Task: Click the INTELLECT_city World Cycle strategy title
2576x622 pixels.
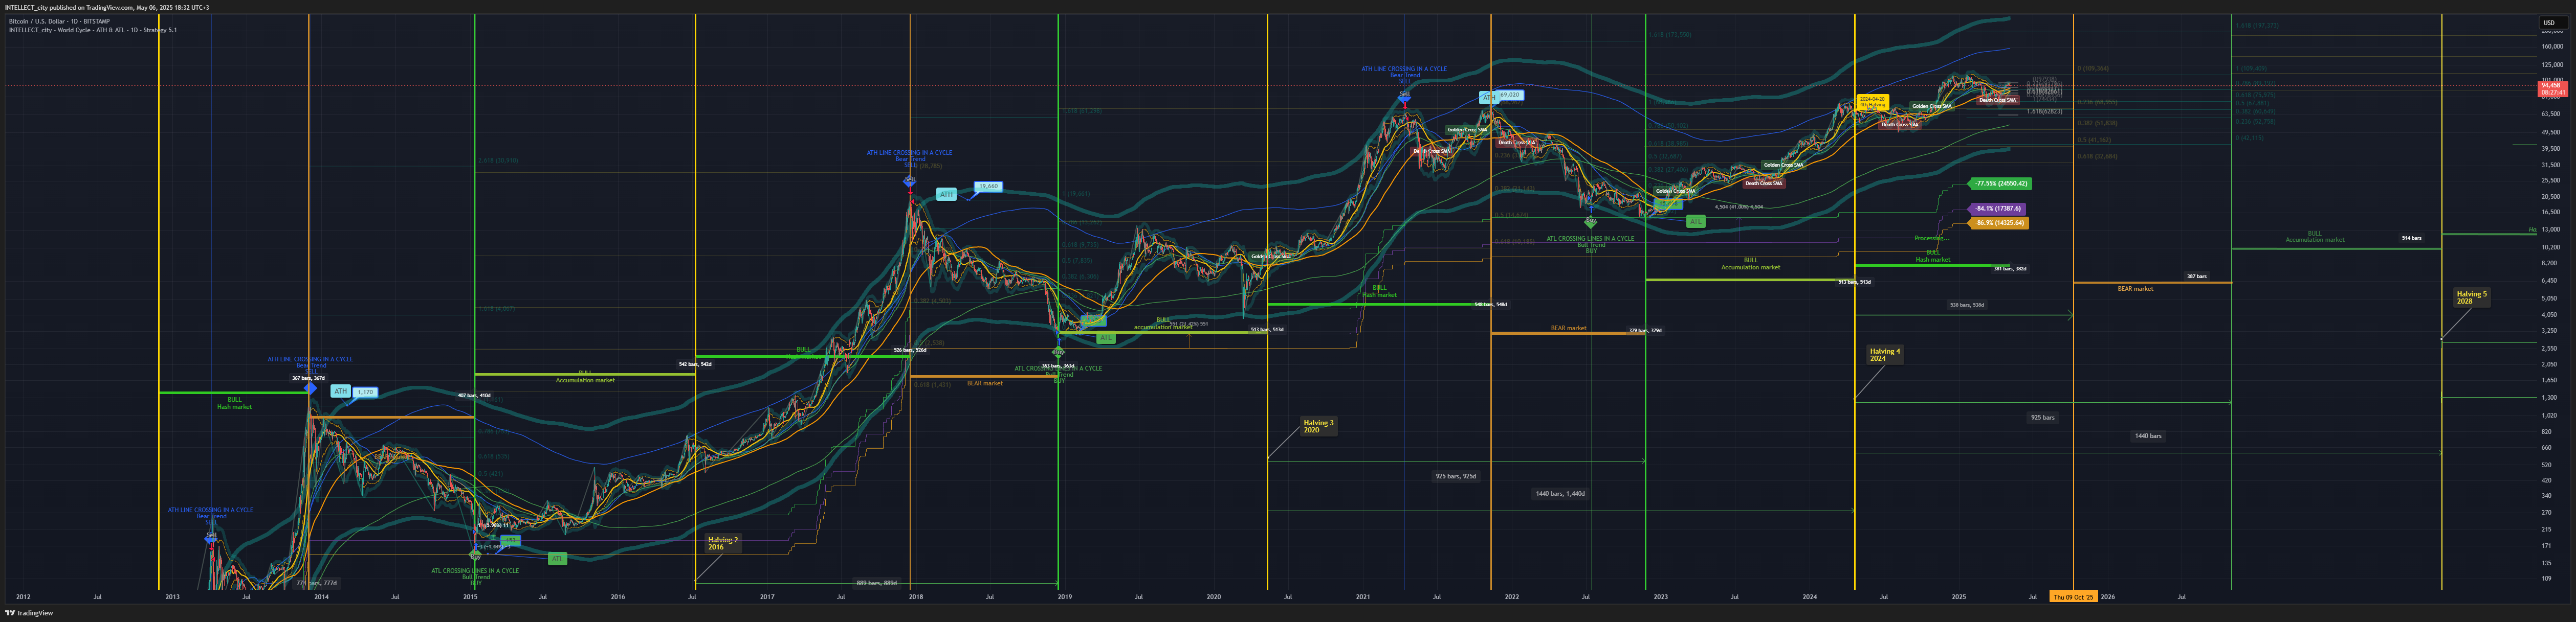Action: [93, 30]
